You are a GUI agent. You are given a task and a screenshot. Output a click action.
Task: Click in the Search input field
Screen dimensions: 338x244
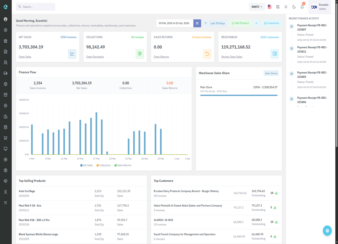[37, 7]
